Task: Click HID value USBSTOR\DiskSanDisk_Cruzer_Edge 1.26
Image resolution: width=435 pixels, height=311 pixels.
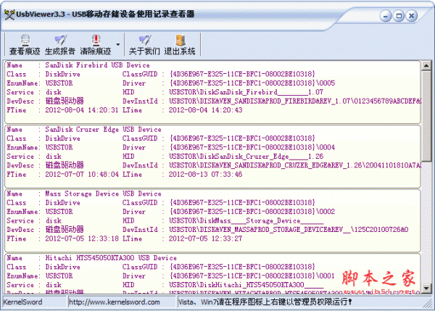Action: (x=246, y=157)
